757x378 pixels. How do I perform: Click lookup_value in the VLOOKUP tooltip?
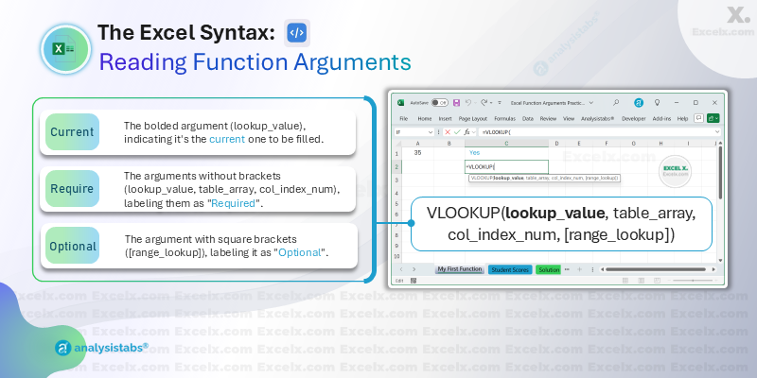[x=508, y=178]
